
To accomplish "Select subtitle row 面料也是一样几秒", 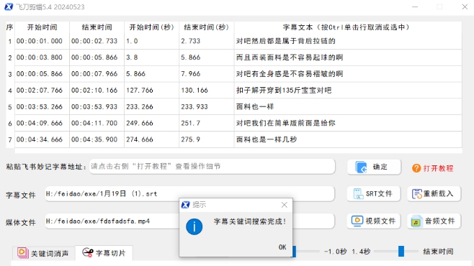I will (x=233, y=139).
